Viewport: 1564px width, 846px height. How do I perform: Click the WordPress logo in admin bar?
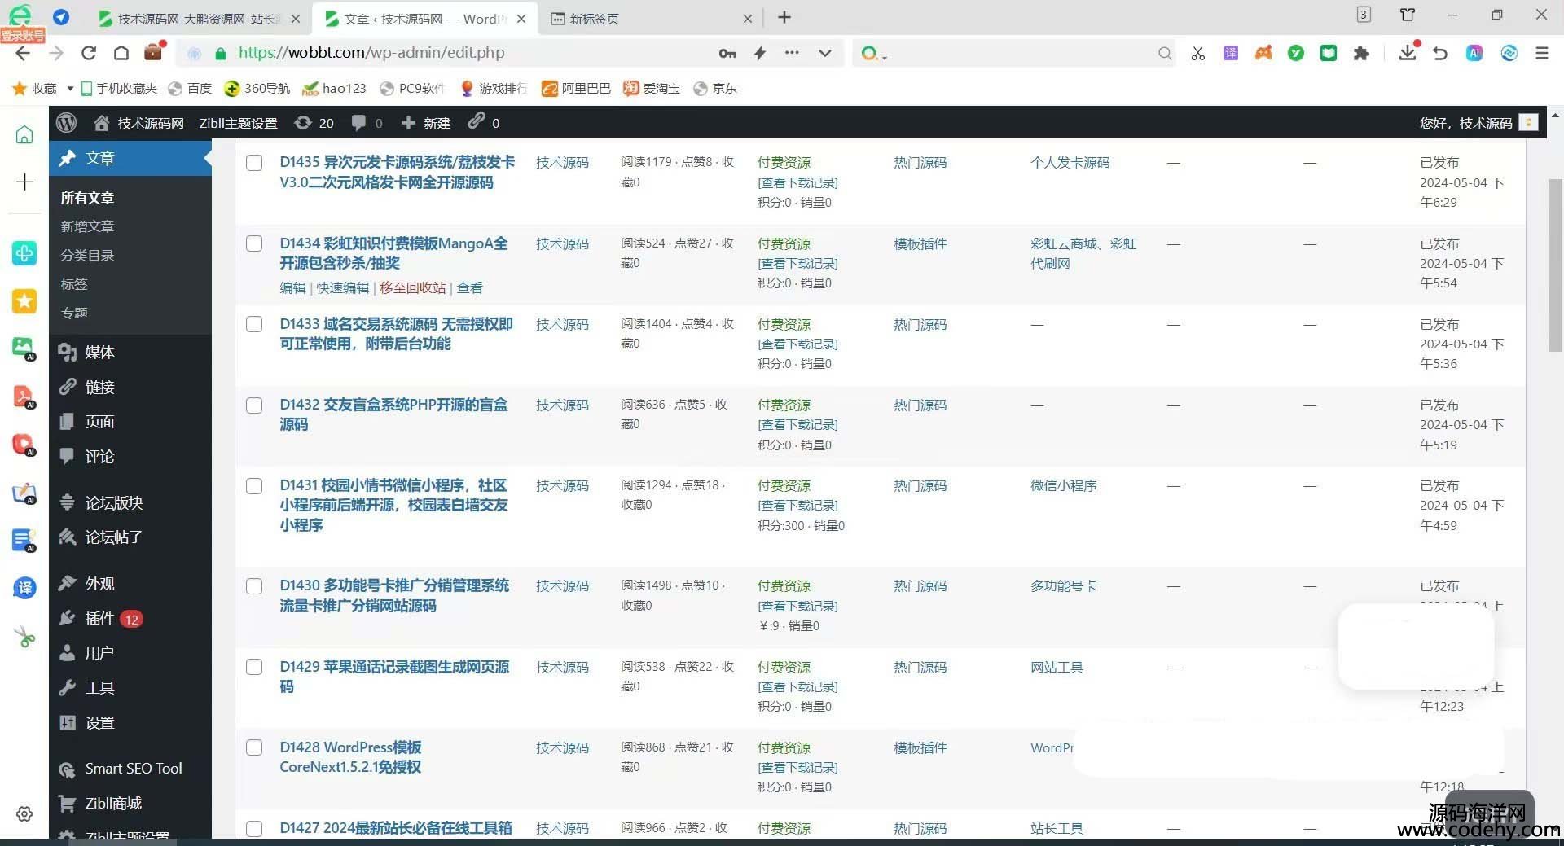click(x=66, y=123)
